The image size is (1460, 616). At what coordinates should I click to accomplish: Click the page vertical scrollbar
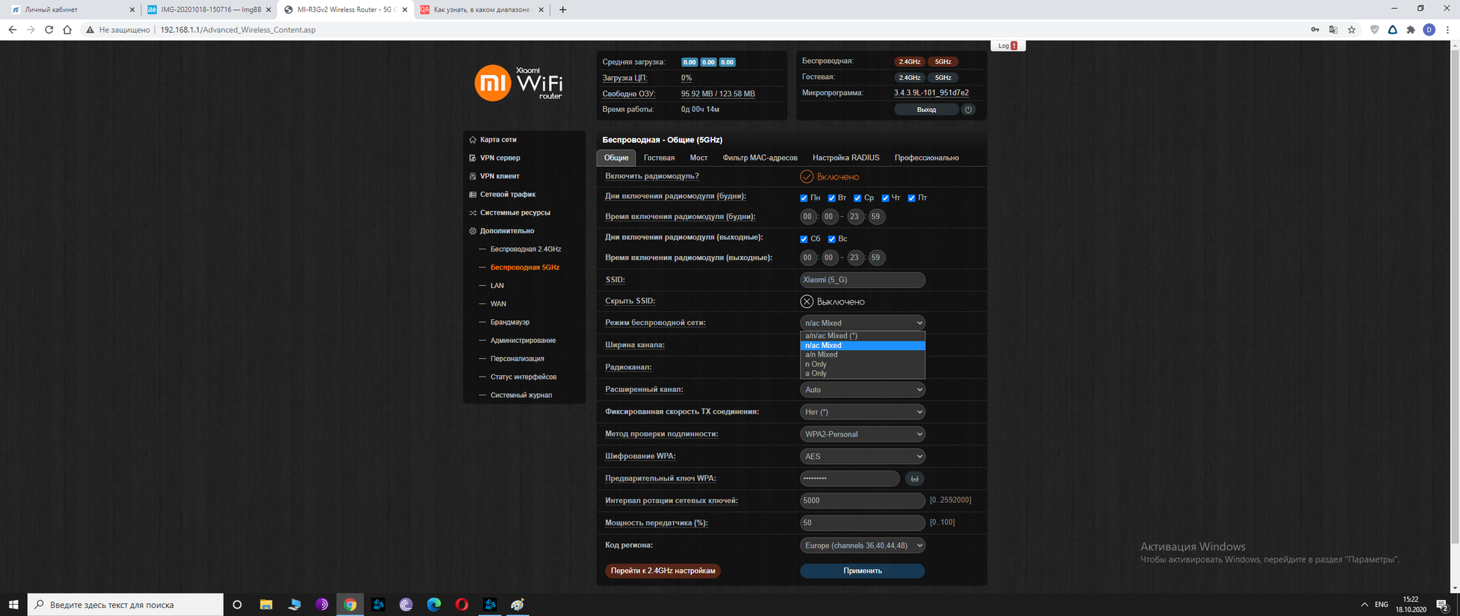pyautogui.click(x=1455, y=296)
